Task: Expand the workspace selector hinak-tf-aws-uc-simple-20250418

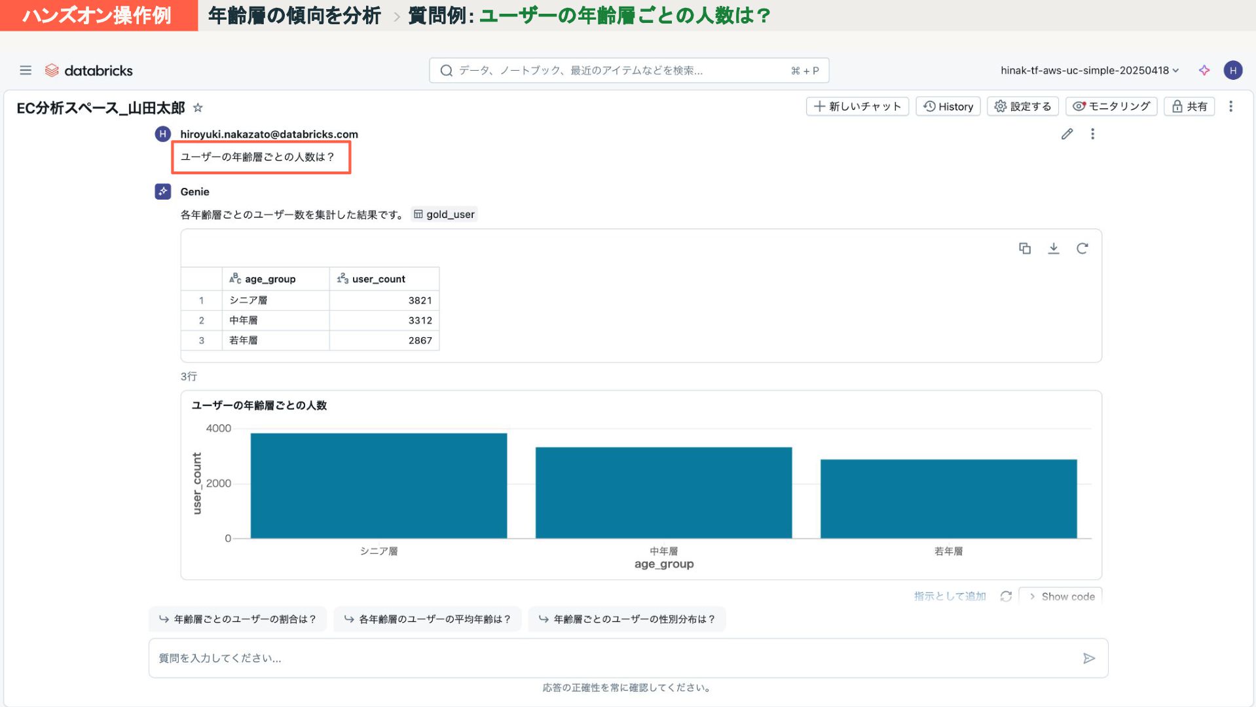Action: [x=1089, y=70]
